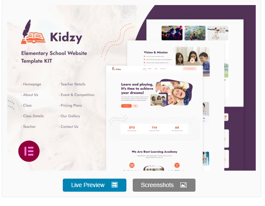Viewport: 265px width, 206px height.
Task: Select the kids playing on floor thumbnail
Action: coord(218,33)
